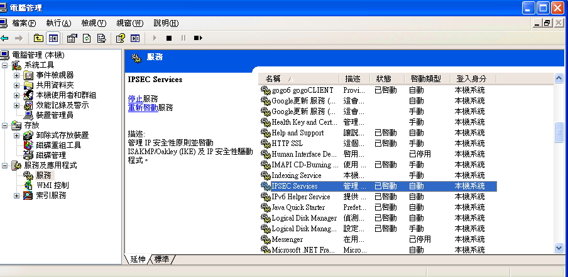This screenshot has width=568, height=277.
Task: Sort by the 描述 column header
Action: pyautogui.click(x=354, y=79)
